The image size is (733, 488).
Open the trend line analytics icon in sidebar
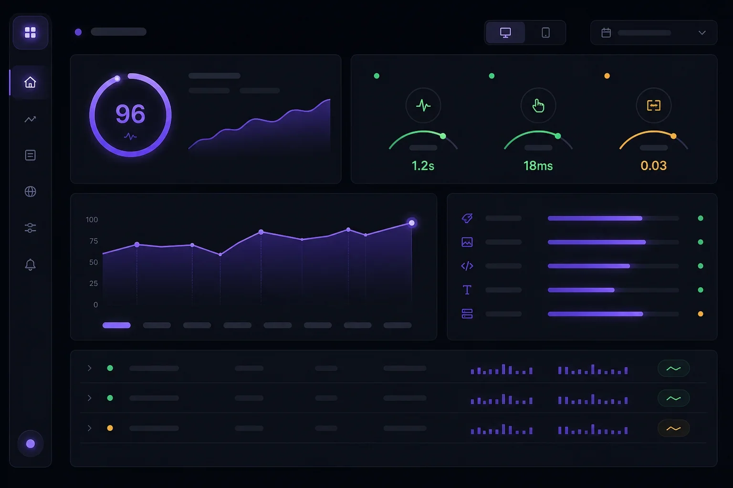pyautogui.click(x=30, y=119)
